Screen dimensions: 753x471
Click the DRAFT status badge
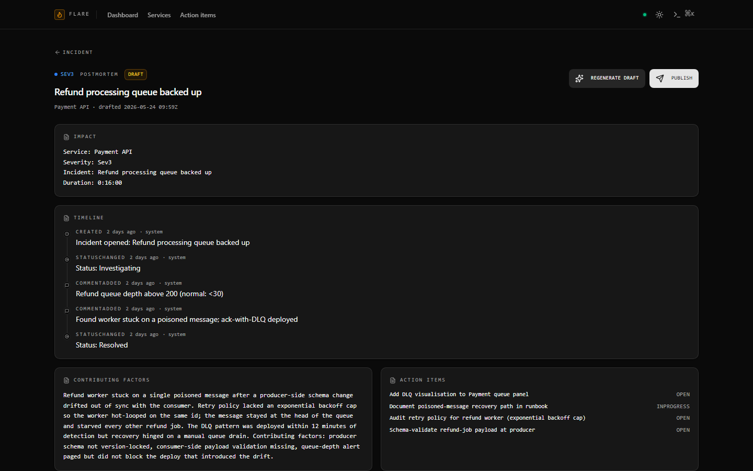[135, 74]
